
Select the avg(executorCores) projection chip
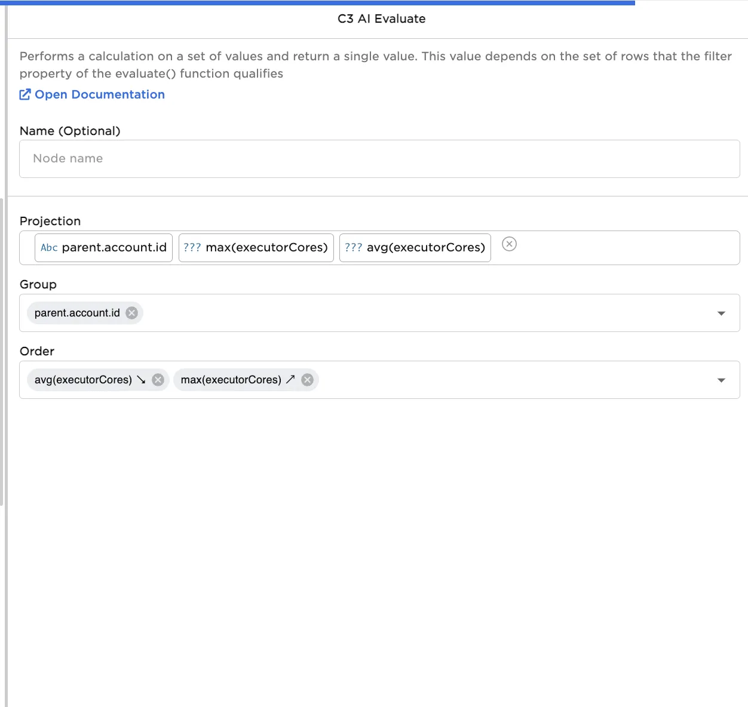click(425, 247)
